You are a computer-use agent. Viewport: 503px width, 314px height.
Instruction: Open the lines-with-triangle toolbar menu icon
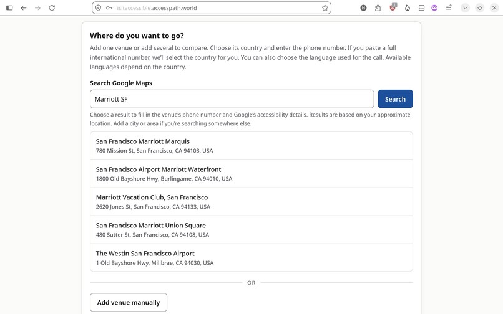coord(449,7)
